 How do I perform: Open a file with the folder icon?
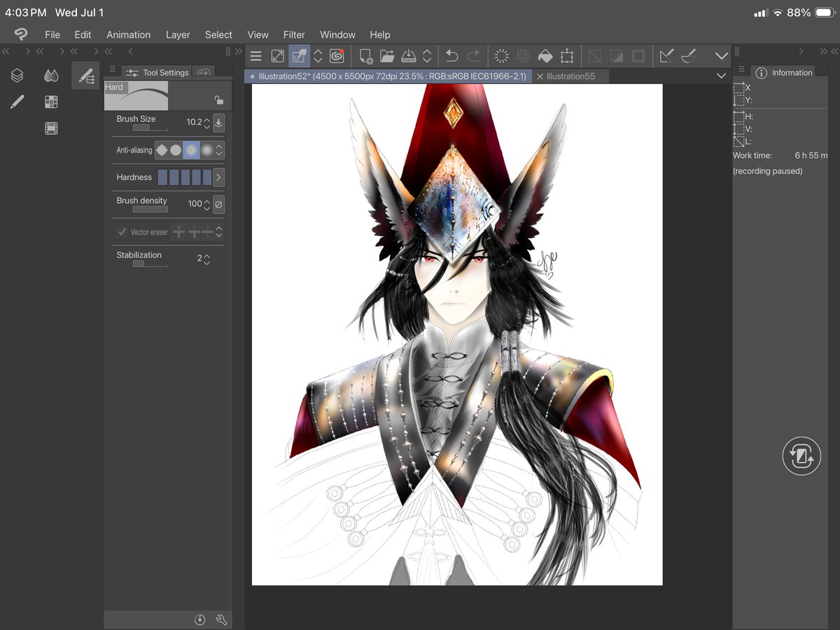[387, 56]
